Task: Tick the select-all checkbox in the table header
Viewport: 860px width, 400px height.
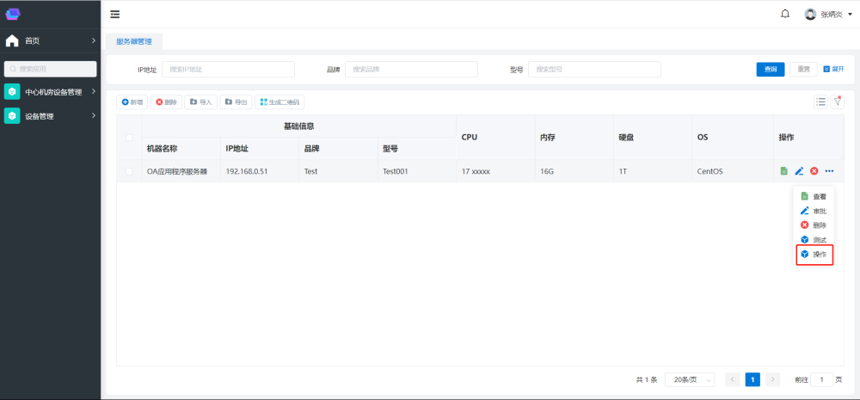Action: tap(129, 138)
